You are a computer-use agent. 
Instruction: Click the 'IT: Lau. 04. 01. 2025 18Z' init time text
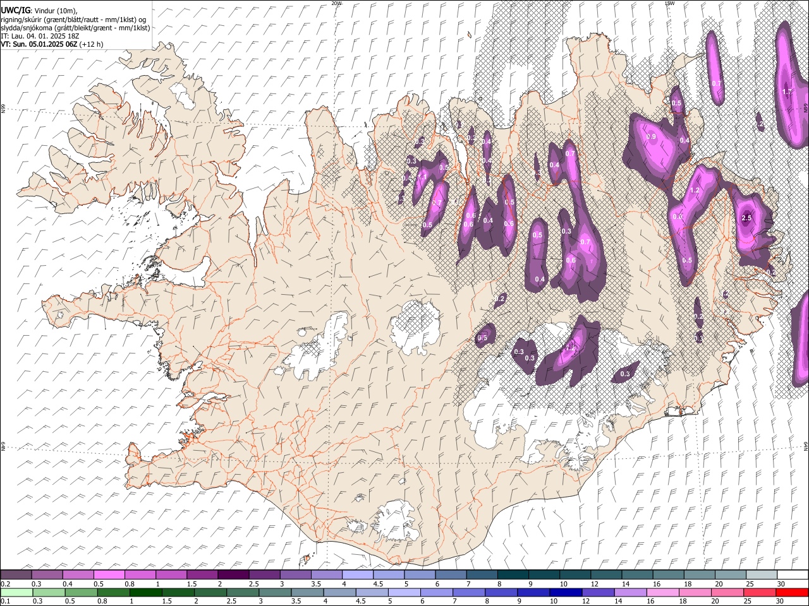click(x=40, y=36)
